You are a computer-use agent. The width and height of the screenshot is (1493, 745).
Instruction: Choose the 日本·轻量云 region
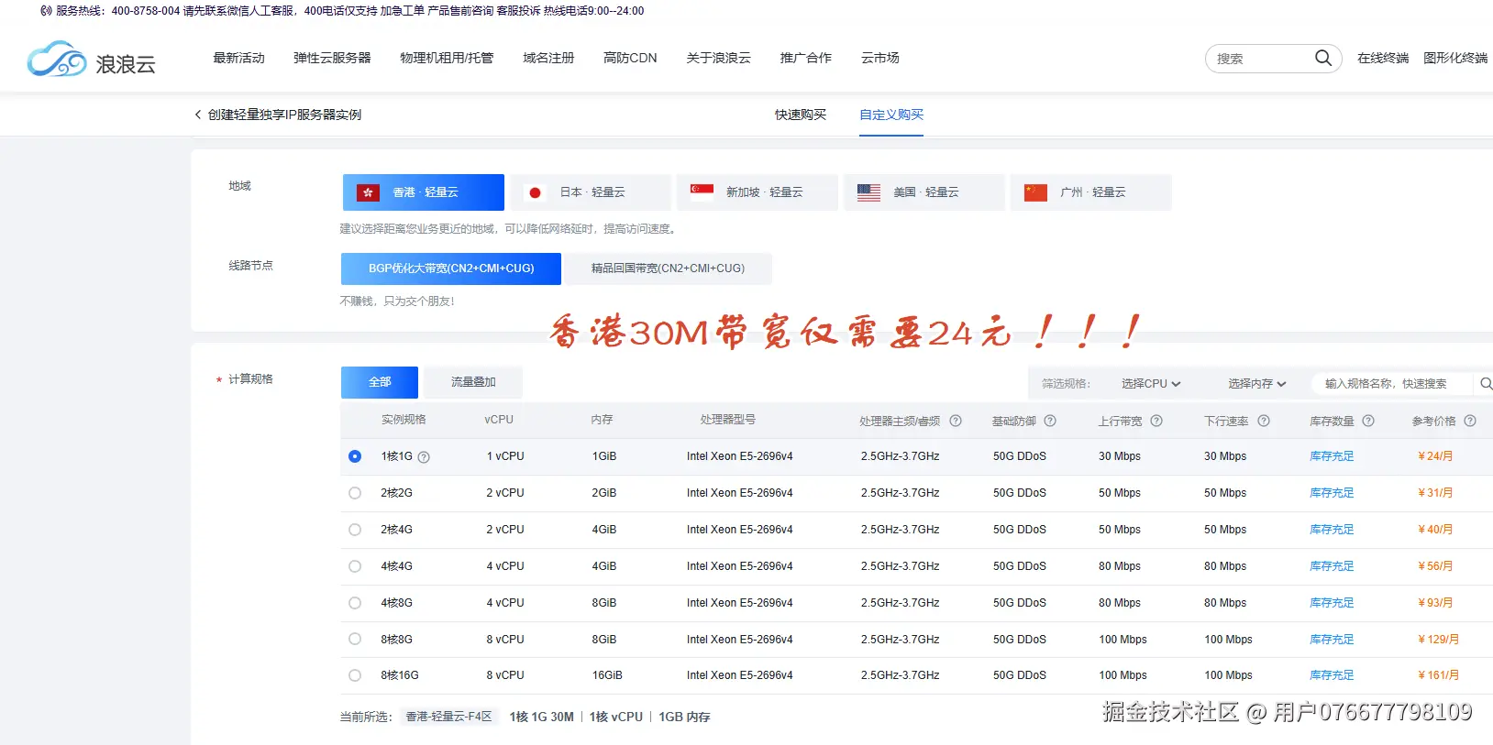tap(591, 192)
